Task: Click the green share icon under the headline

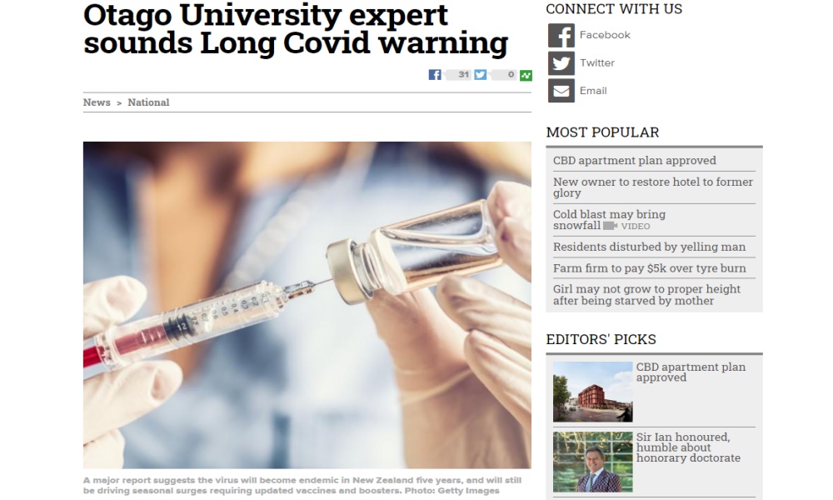Action: click(x=526, y=75)
